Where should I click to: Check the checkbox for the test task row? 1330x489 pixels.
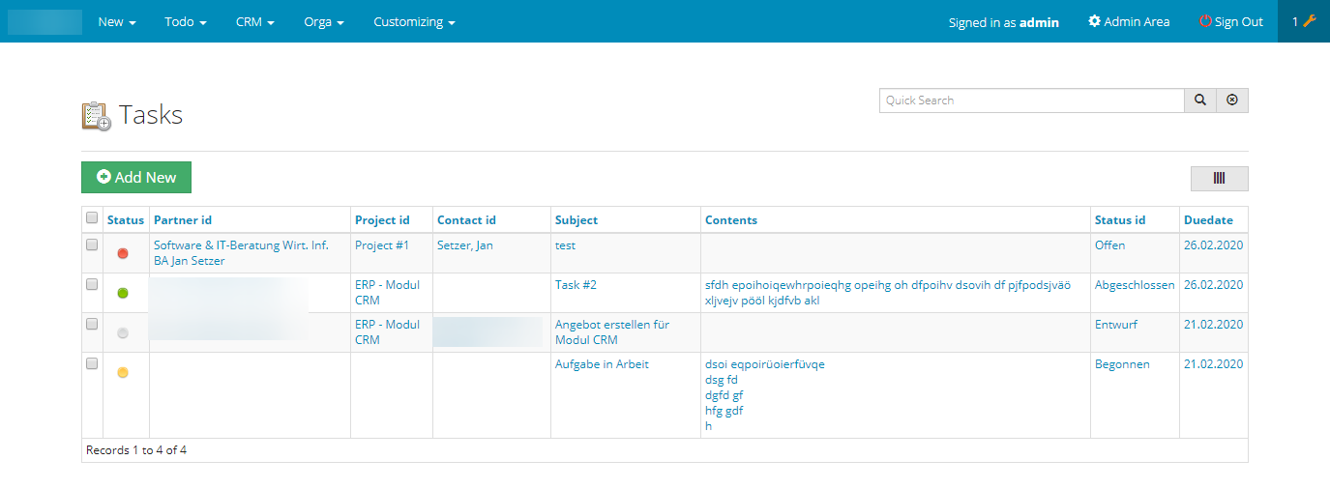[92, 245]
